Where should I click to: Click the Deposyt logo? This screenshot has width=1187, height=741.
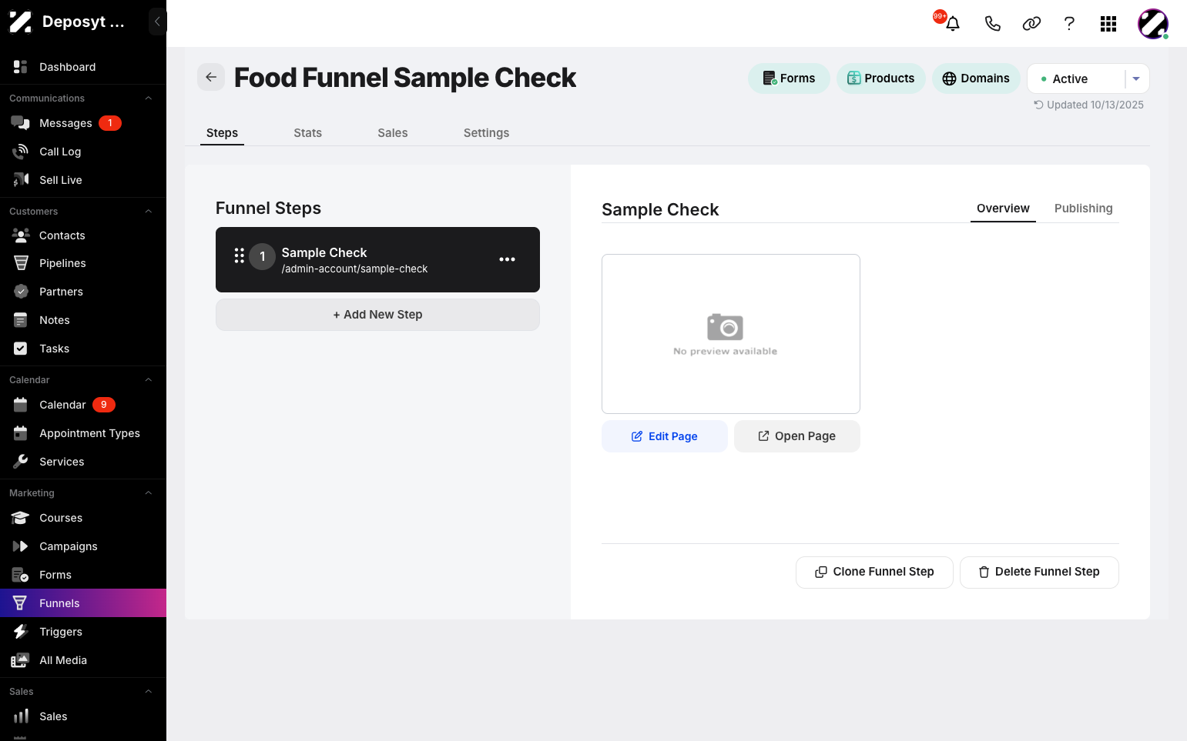(20, 22)
